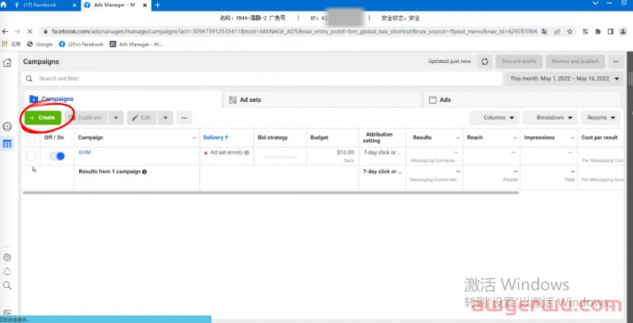Click the Bid strategy column header
The image size is (633, 323).
(x=273, y=138)
